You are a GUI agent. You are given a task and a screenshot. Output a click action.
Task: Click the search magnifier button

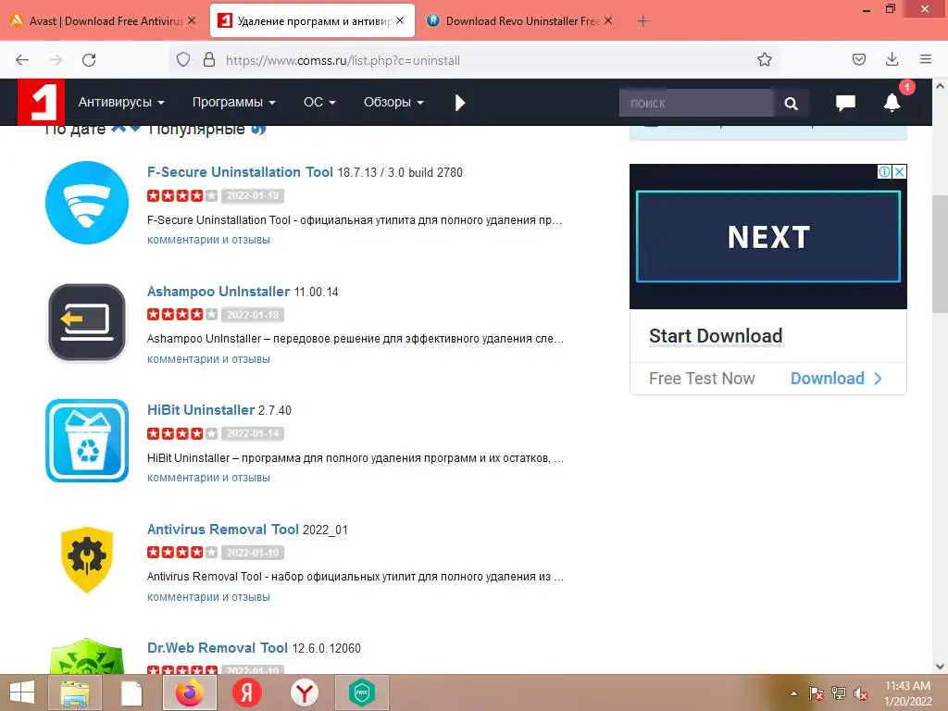pos(791,104)
